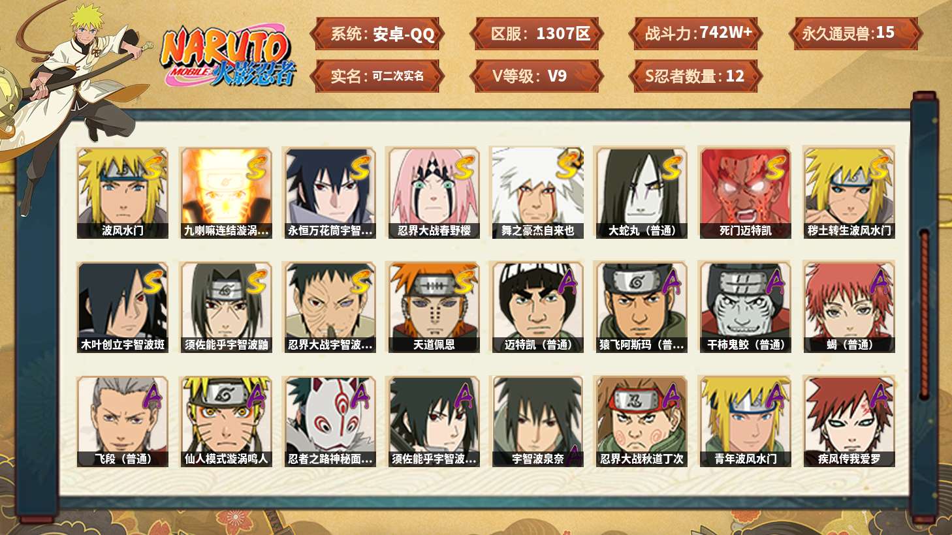Select the 木叶创立宇智波斑 character icon

[x=122, y=307]
